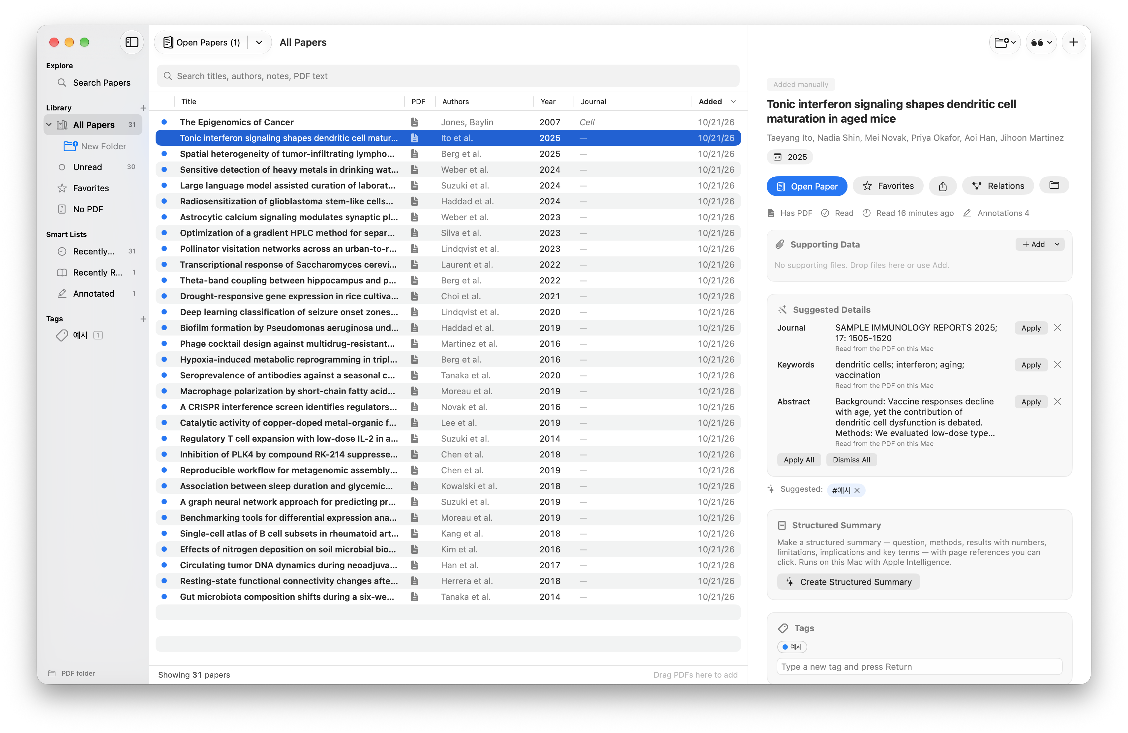Viewport: 1128px width, 733px height.
Task: Click PDF icon for Phage cocktail design row
Action: pyautogui.click(x=414, y=343)
